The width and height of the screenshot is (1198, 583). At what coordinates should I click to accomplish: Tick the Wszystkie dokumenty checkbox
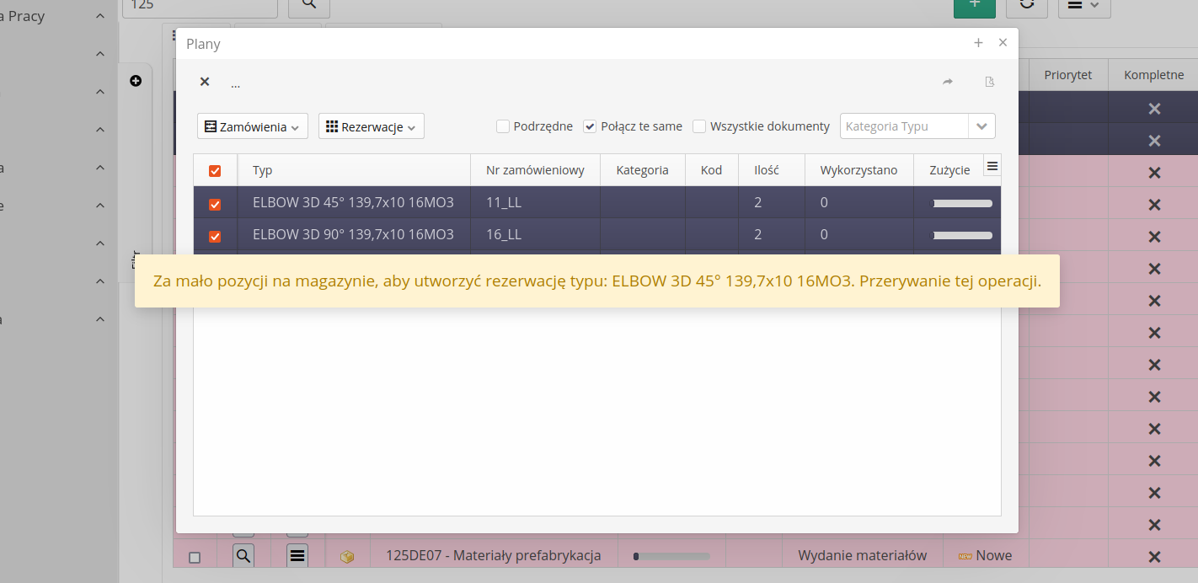point(699,126)
